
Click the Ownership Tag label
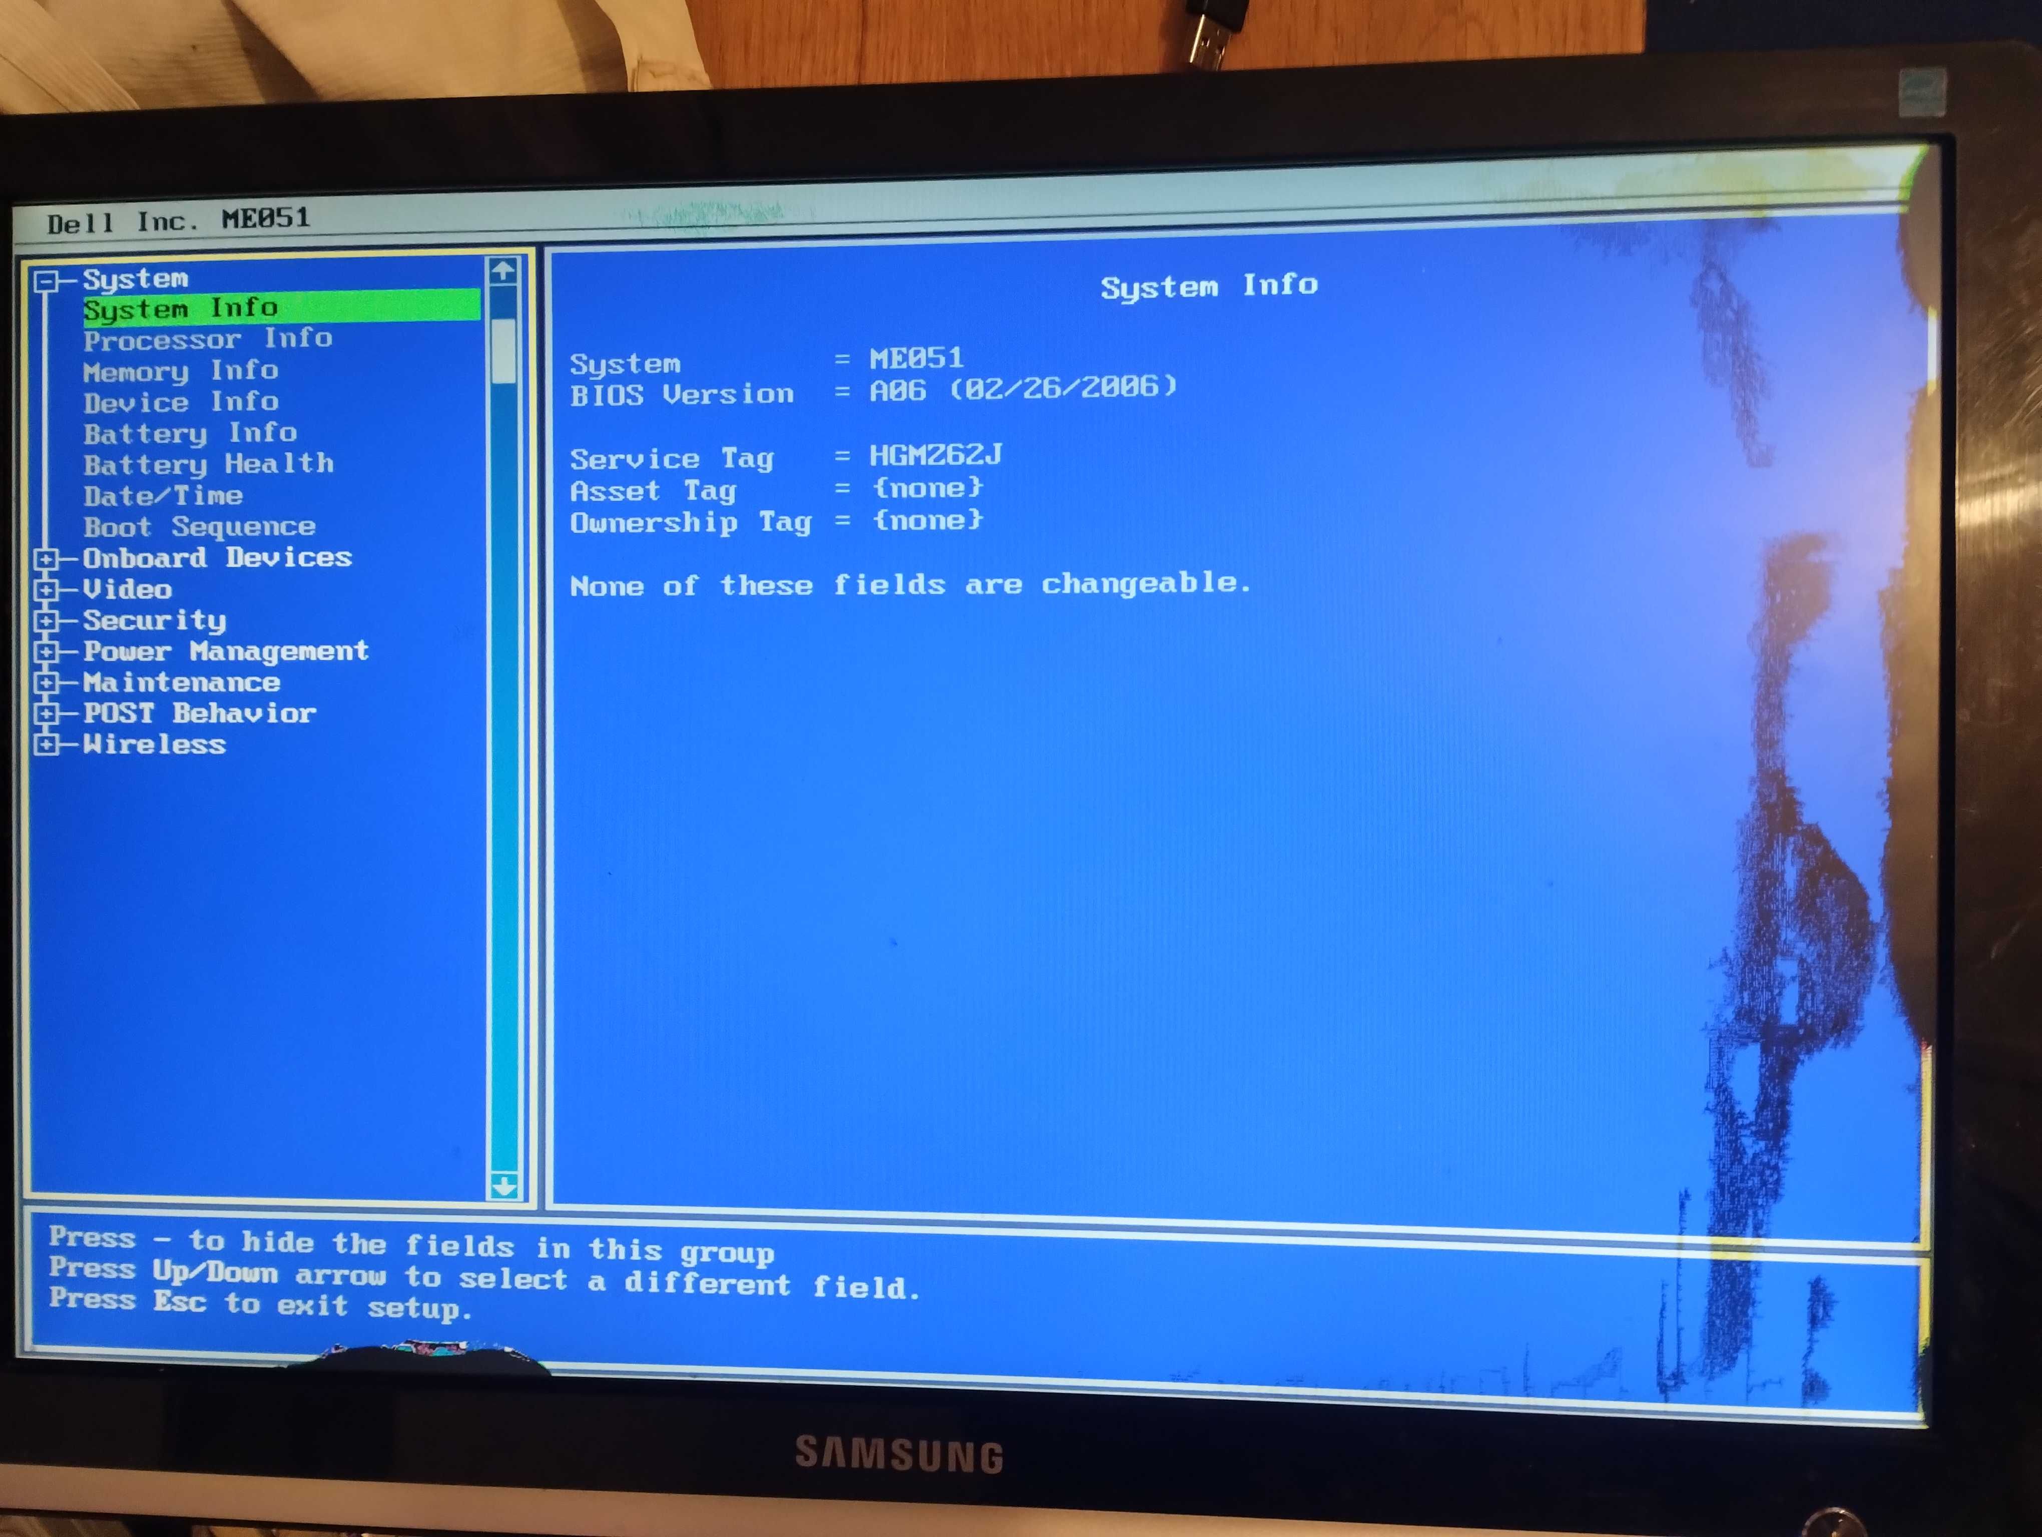tap(691, 523)
